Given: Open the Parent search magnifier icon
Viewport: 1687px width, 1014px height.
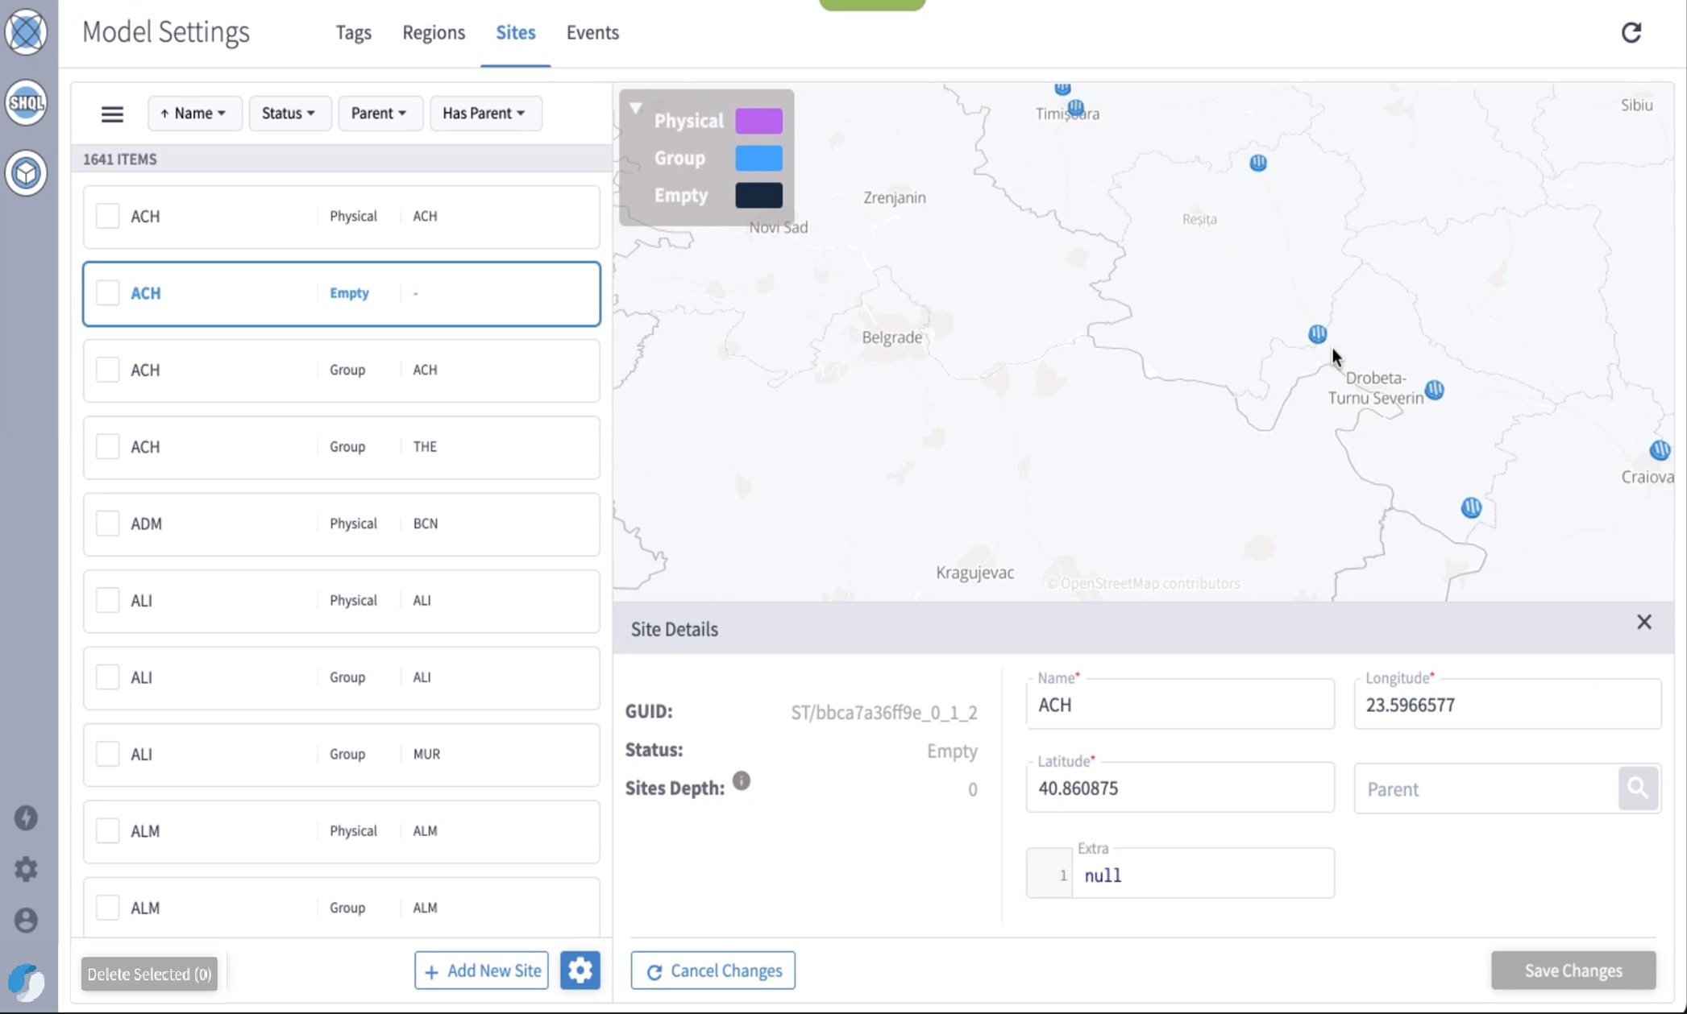Looking at the screenshot, I should point(1638,788).
